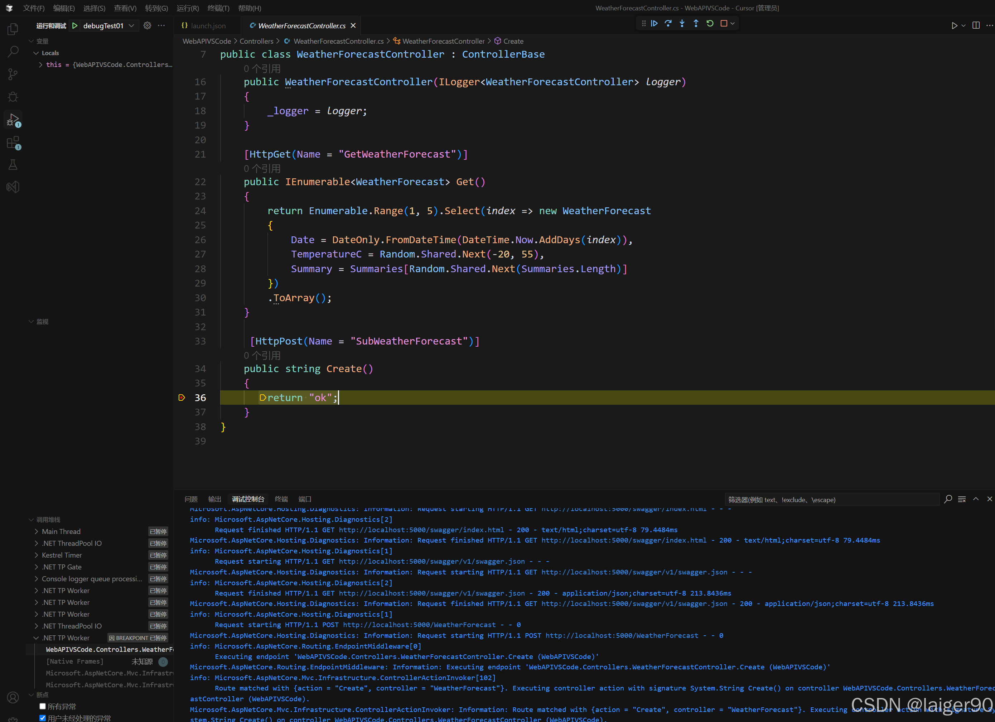This screenshot has width=995, height=722.
Task: Expand the Main Thread call stack
Action: click(37, 531)
